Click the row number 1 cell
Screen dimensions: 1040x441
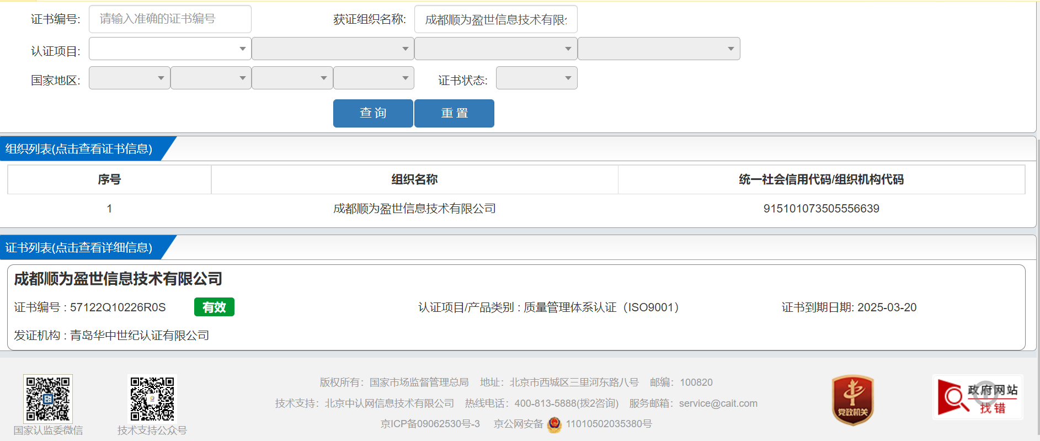(109, 209)
